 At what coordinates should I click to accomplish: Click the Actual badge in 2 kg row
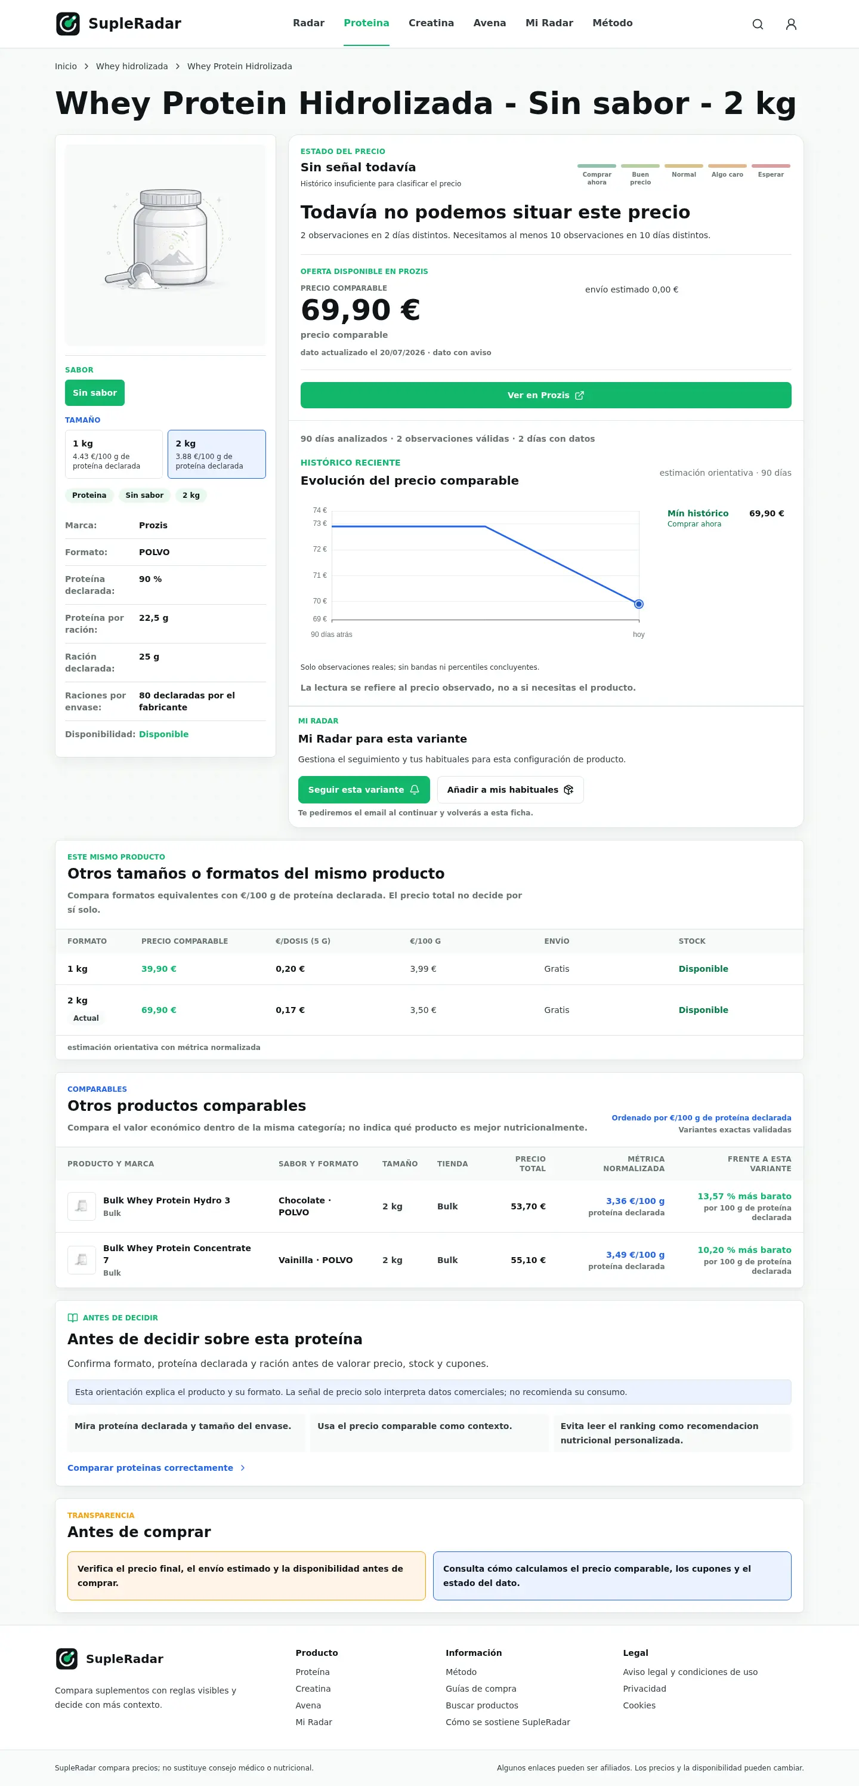(86, 1018)
